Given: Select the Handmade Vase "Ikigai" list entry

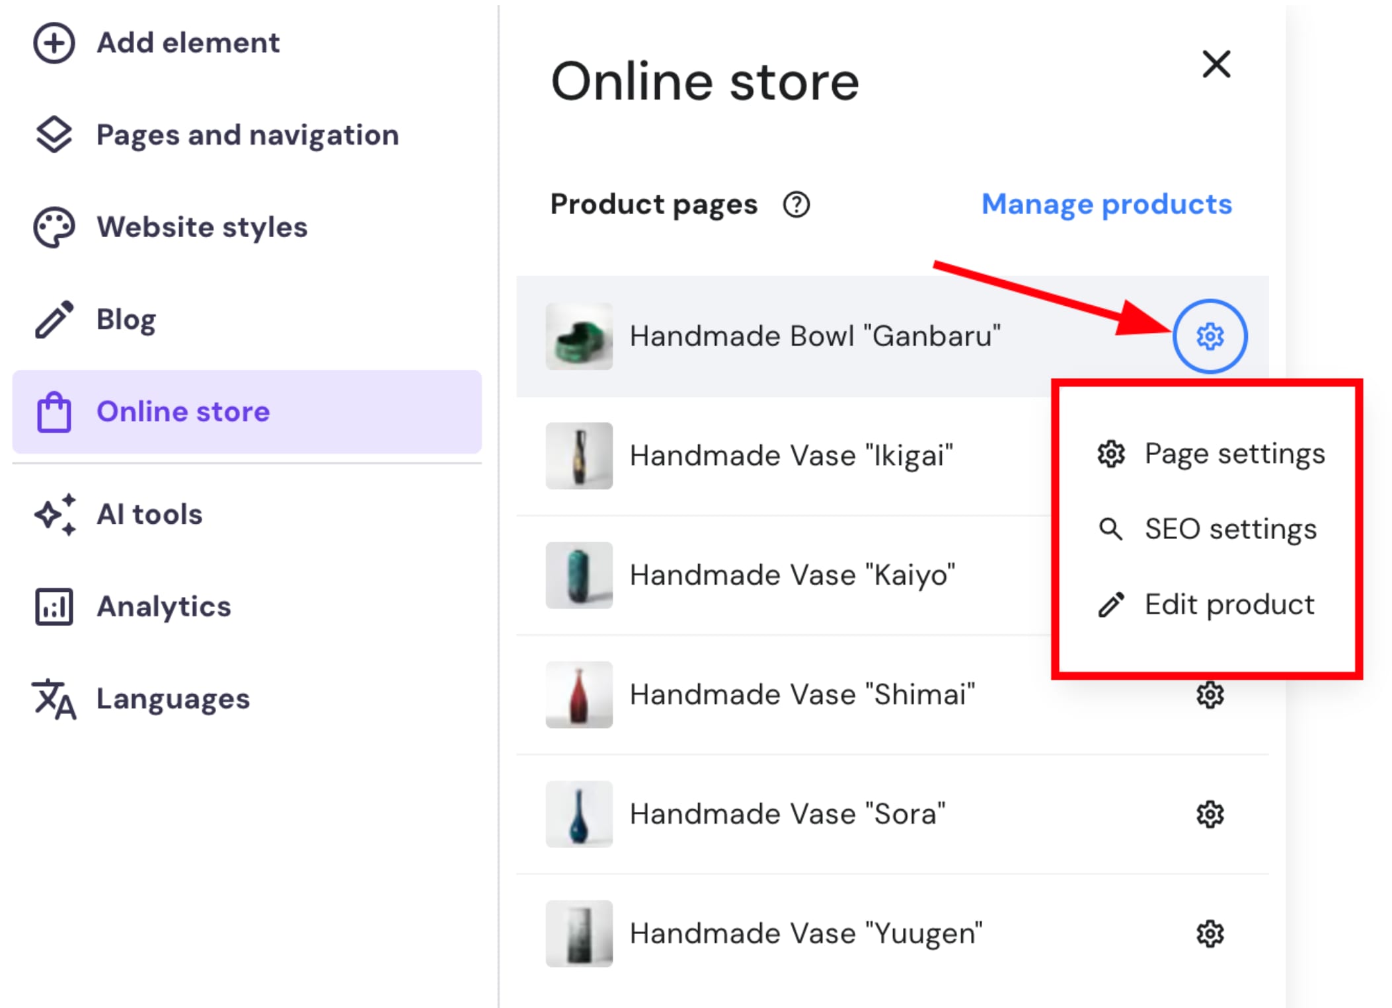Looking at the screenshot, I should (x=791, y=455).
